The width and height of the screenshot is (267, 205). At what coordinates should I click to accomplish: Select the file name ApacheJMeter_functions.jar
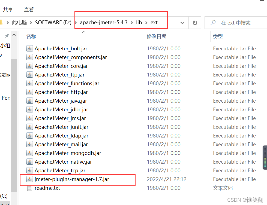tap(67, 84)
